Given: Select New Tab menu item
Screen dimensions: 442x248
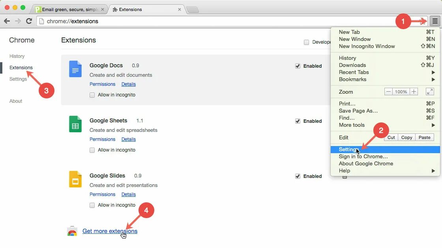Looking at the screenshot, I should click(x=385, y=32).
